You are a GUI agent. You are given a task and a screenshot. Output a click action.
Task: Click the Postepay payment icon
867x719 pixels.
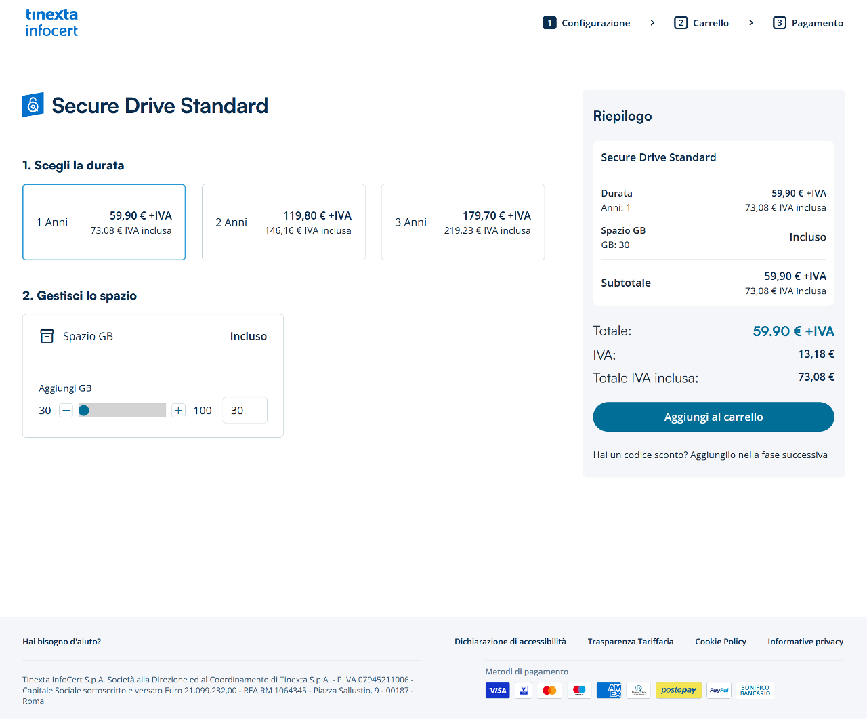tap(678, 690)
